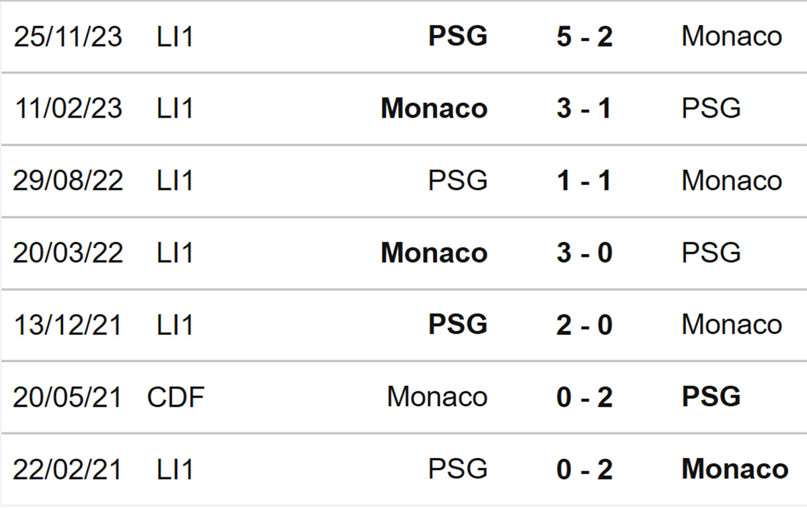Open the 0 - 2 score from 22/02/21
The image size is (807, 509).
point(584,469)
